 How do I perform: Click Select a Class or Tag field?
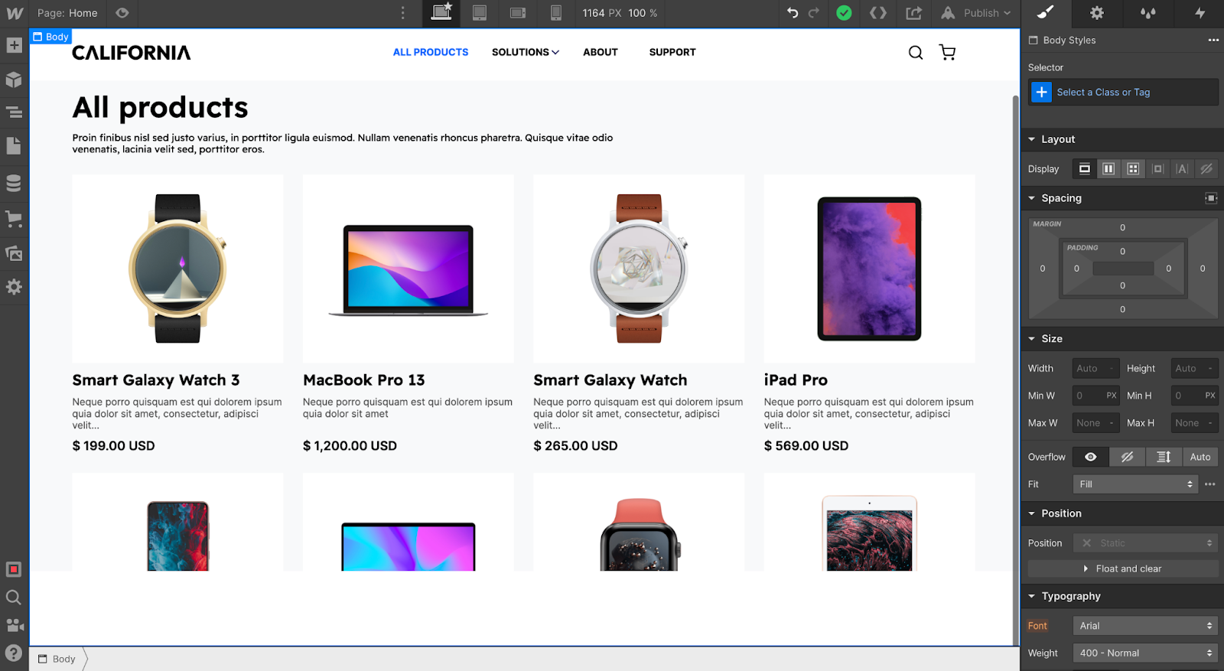1123,93
